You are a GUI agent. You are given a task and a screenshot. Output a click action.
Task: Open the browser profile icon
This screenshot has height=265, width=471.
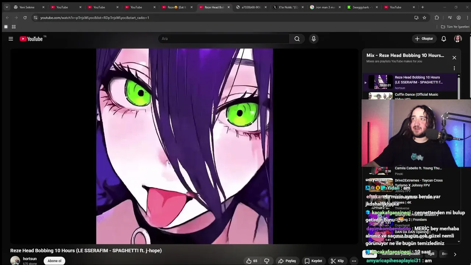point(458,18)
